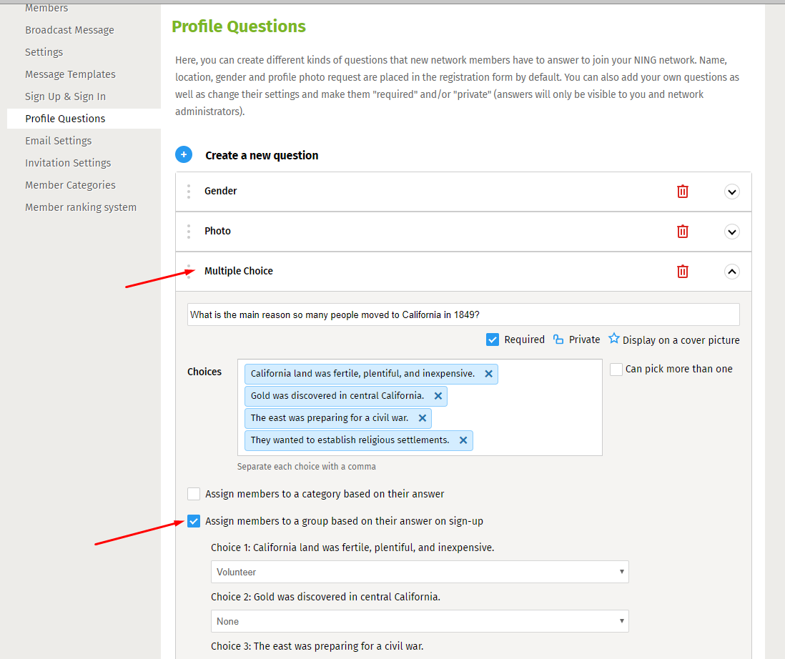Click the drag handle dots next to Gender
This screenshot has width=785, height=659.
tap(189, 191)
